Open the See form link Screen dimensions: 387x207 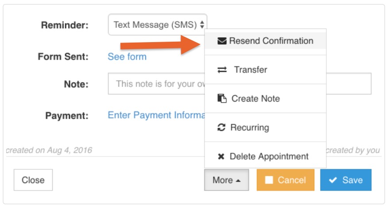point(127,57)
